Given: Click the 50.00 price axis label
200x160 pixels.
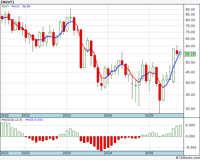Looking at the screenshot, I should tap(190, 62).
